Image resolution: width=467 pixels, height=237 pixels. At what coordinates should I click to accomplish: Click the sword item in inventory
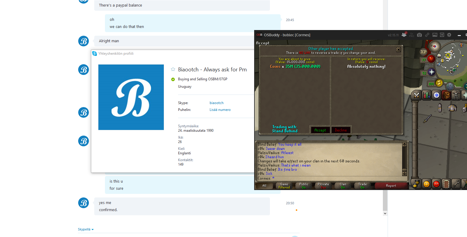click(x=427, y=119)
